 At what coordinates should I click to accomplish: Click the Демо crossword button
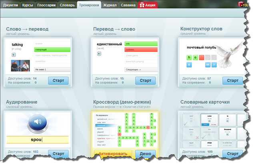(x=145, y=154)
